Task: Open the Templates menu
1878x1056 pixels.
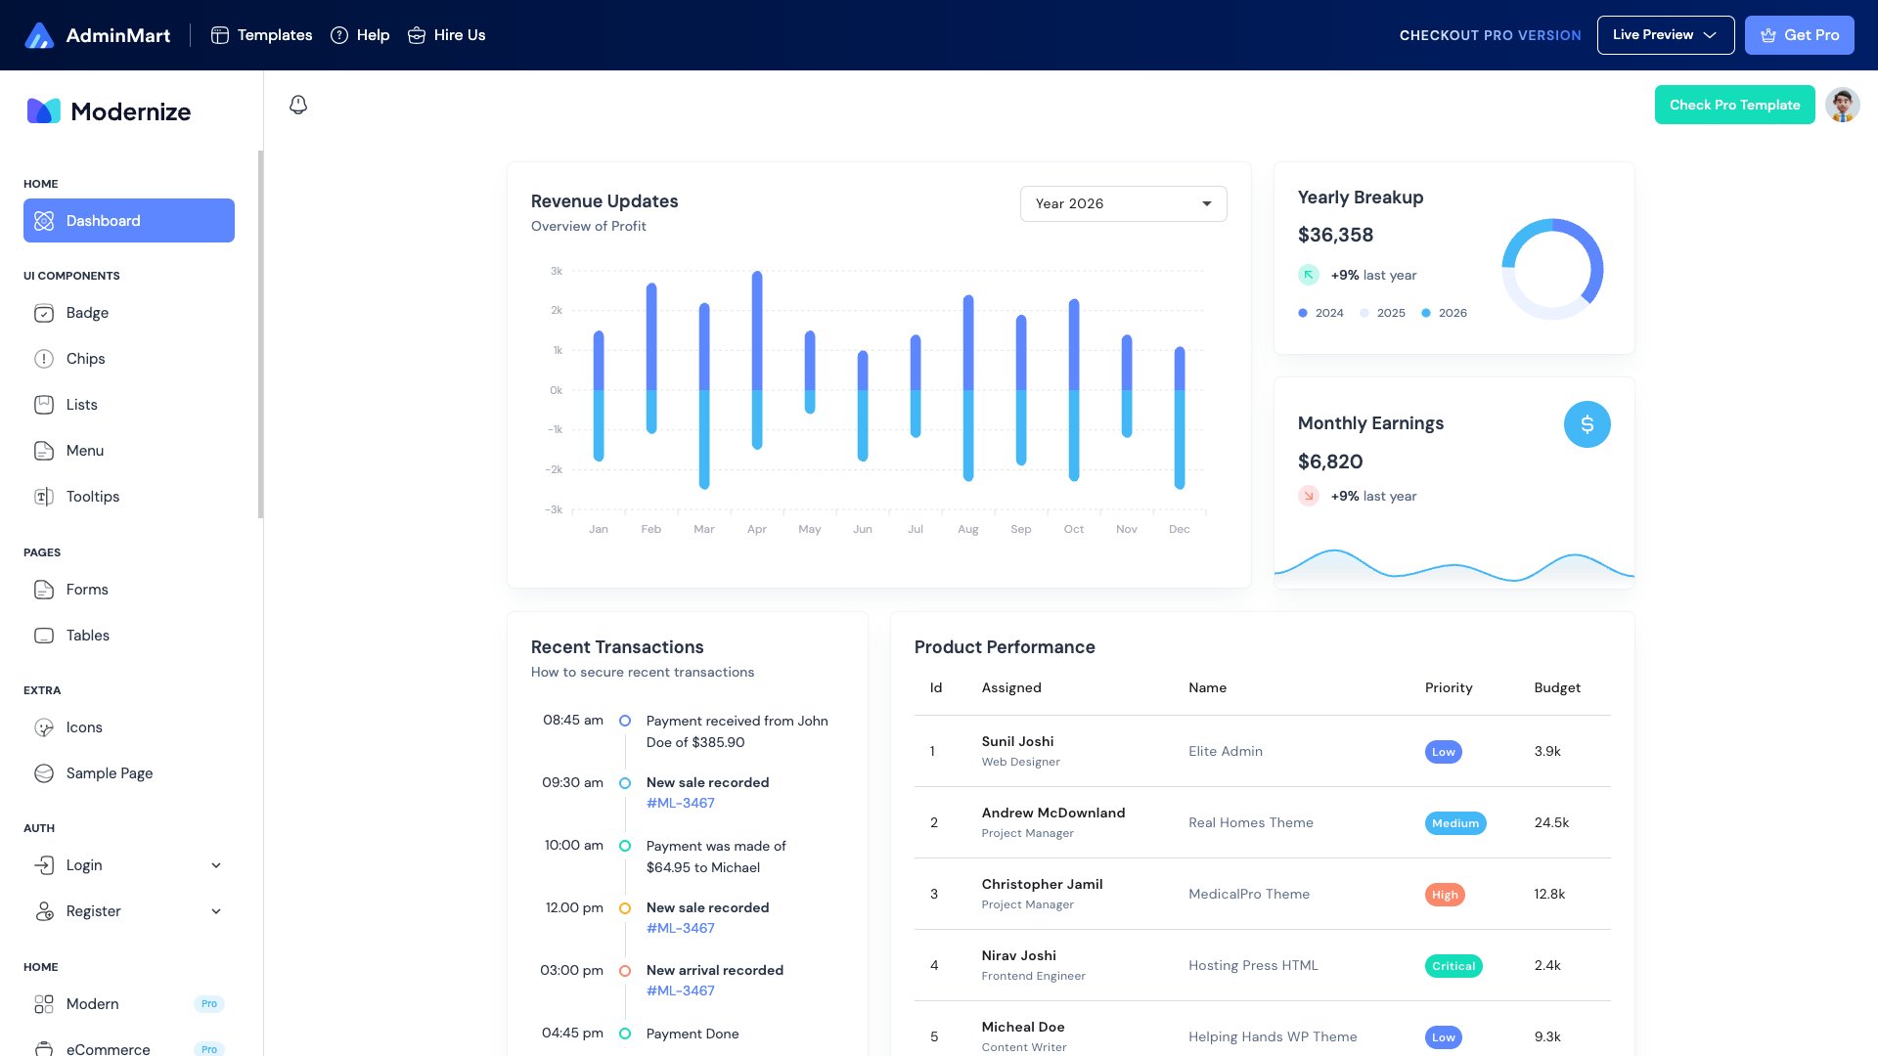Action: [261, 34]
